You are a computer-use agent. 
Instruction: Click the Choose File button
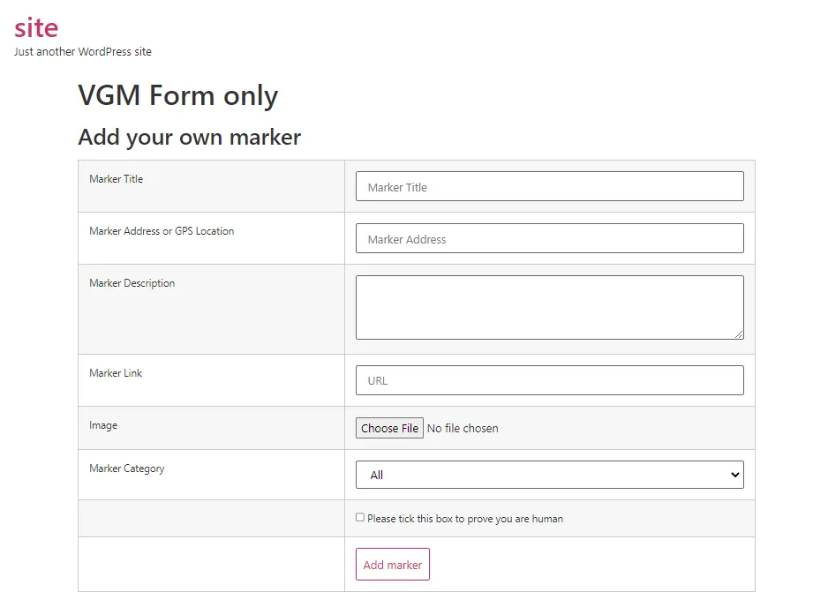[389, 428]
